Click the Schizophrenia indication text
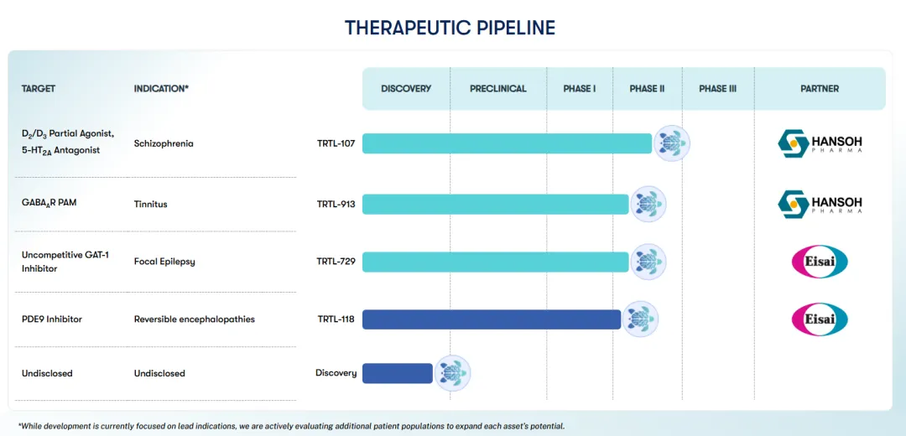The height and width of the screenshot is (436, 906). (164, 143)
